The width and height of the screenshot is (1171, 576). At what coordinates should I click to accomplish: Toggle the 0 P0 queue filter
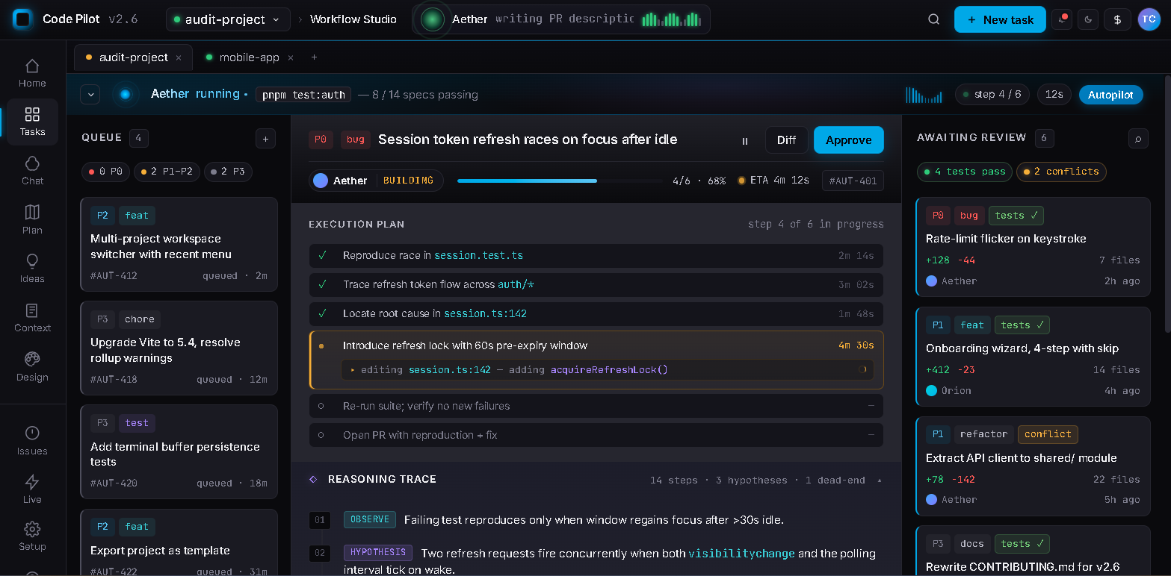(105, 172)
